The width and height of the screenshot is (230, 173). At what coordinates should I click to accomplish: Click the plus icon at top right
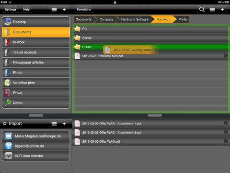point(222,10)
